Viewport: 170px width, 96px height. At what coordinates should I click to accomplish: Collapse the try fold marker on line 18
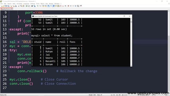tap(9, 50)
